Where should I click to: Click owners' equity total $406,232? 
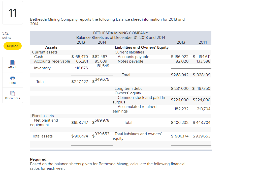180,123
